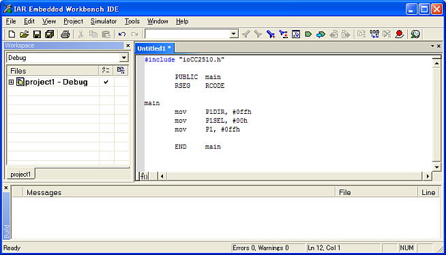Viewport: 446px width, 255px height.
Task: Click the project1 - Debug project icon
Action: tap(20, 82)
